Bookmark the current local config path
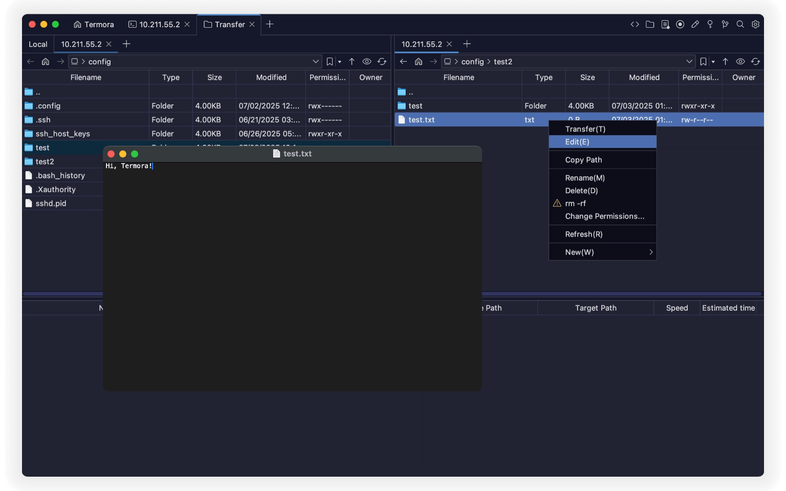Image resolution: width=786 pixels, height=491 pixels. coord(330,61)
